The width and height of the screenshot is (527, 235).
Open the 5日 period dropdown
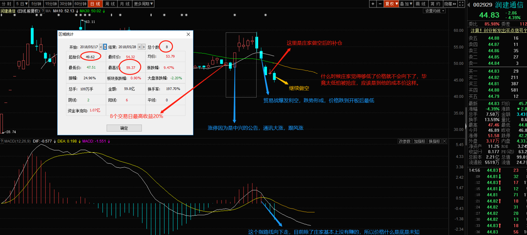[23, 4]
